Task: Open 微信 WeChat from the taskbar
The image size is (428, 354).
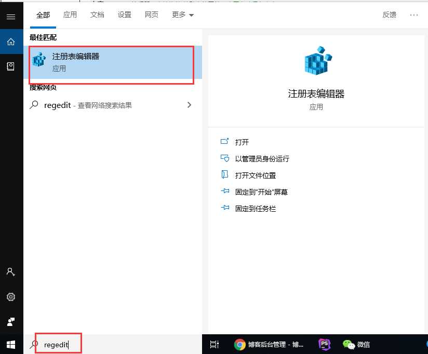Action: click(x=356, y=345)
